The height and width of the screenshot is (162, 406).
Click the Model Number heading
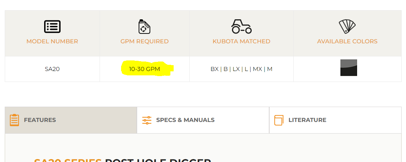[x=52, y=42]
